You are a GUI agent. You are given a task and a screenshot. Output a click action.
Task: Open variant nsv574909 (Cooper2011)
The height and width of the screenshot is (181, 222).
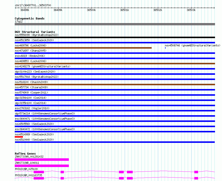[x=31, y=92]
